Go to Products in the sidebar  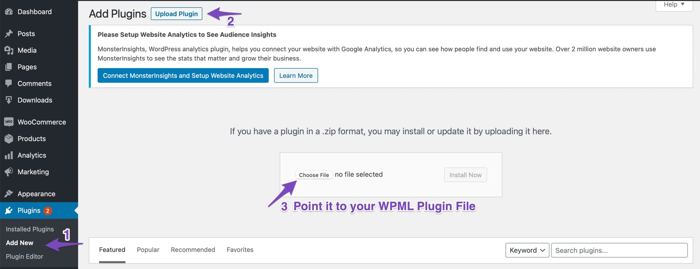[31, 139]
